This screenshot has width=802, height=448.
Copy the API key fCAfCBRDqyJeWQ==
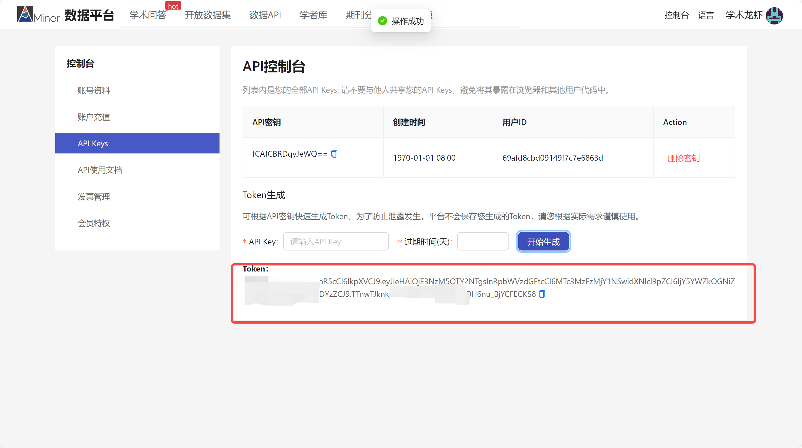[x=334, y=154]
